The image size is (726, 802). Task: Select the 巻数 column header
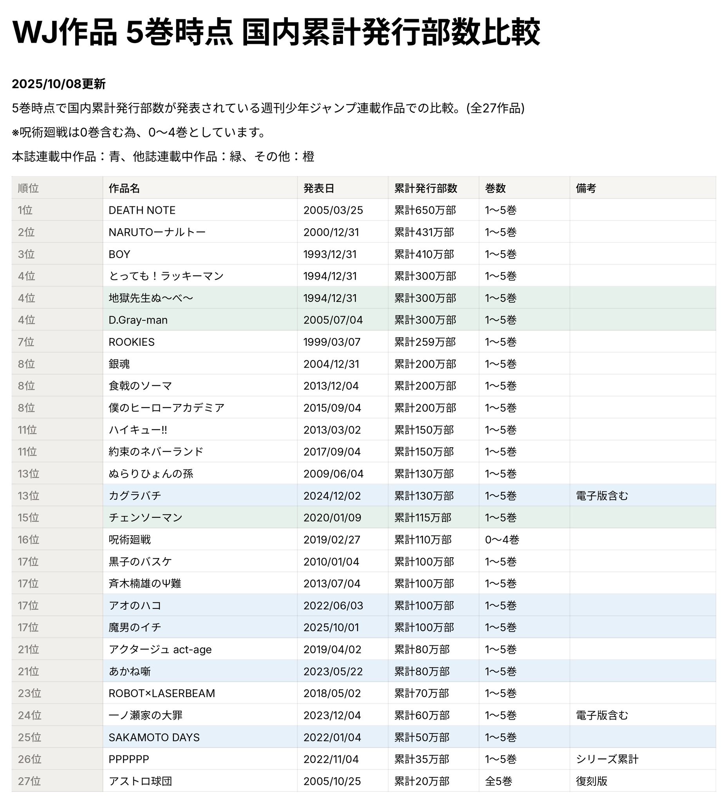[x=495, y=188]
